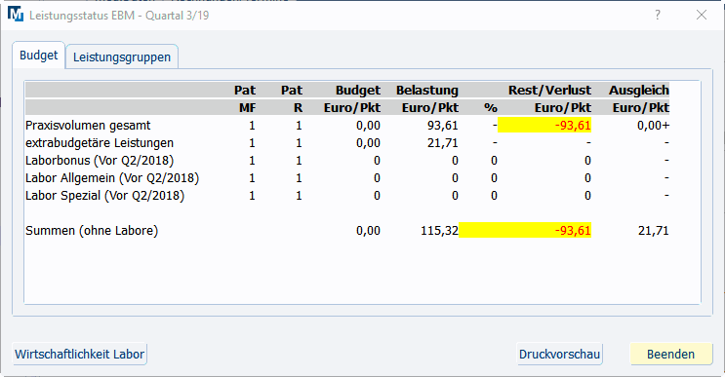Click Budget value 0,00 in Praxisvolumen row
725x377 pixels.
[368, 126]
